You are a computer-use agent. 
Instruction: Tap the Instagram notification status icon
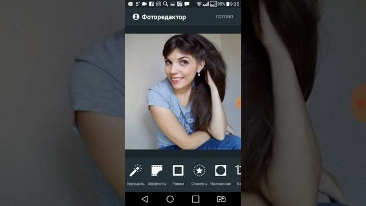(x=158, y=4)
